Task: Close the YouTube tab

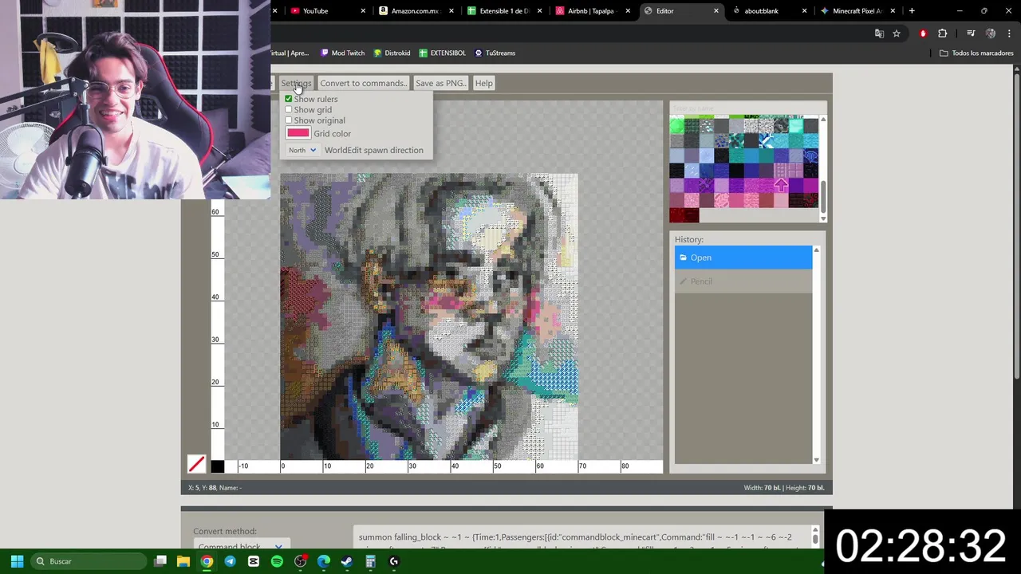Action: 363,10
